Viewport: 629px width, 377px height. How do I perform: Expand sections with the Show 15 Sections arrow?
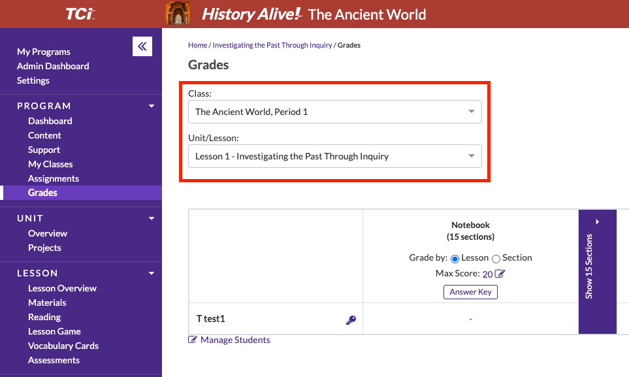click(x=597, y=222)
